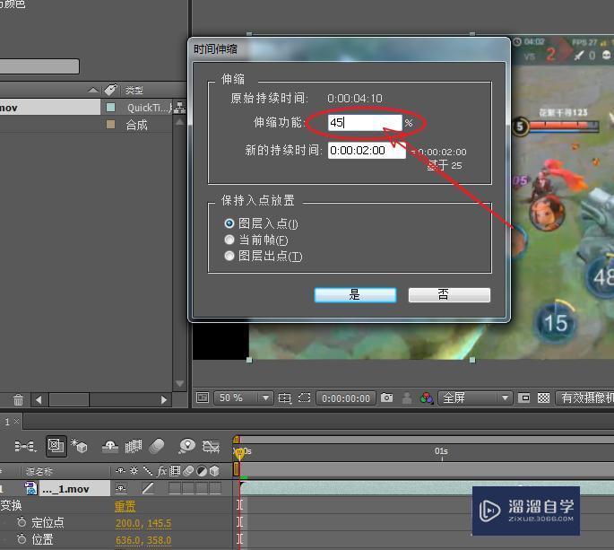Click the 重置 reset link for 变换
This screenshot has width=614, height=550.
click(125, 506)
